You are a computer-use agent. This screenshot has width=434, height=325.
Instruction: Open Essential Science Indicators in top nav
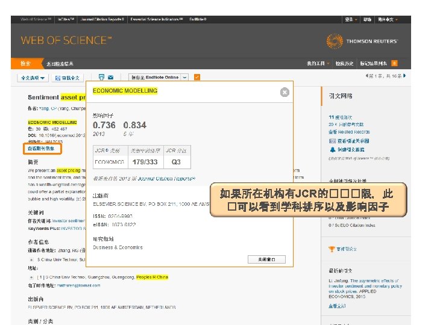point(157,19)
